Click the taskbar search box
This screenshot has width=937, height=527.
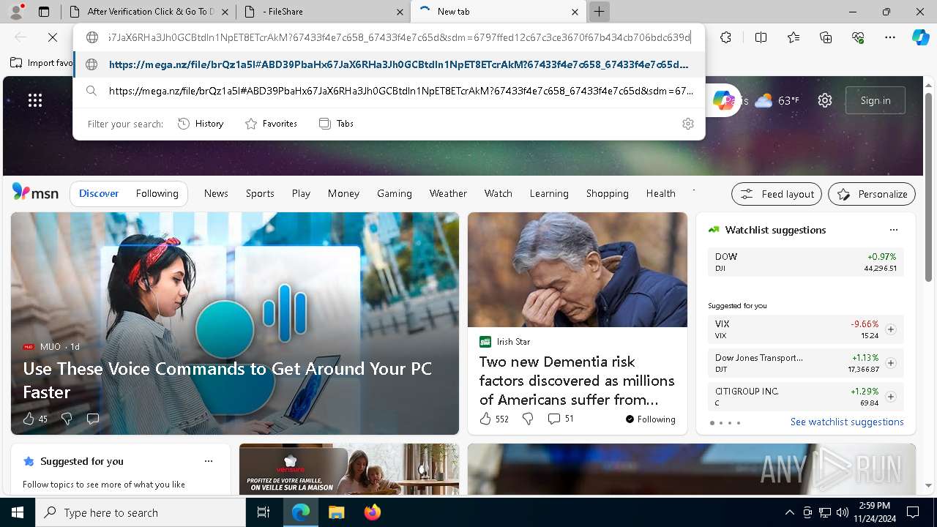(x=141, y=512)
